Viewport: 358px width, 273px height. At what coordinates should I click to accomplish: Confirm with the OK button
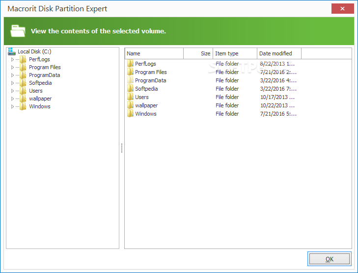(x=329, y=259)
